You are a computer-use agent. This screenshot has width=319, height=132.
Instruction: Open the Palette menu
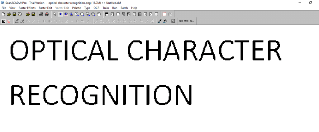(77, 8)
